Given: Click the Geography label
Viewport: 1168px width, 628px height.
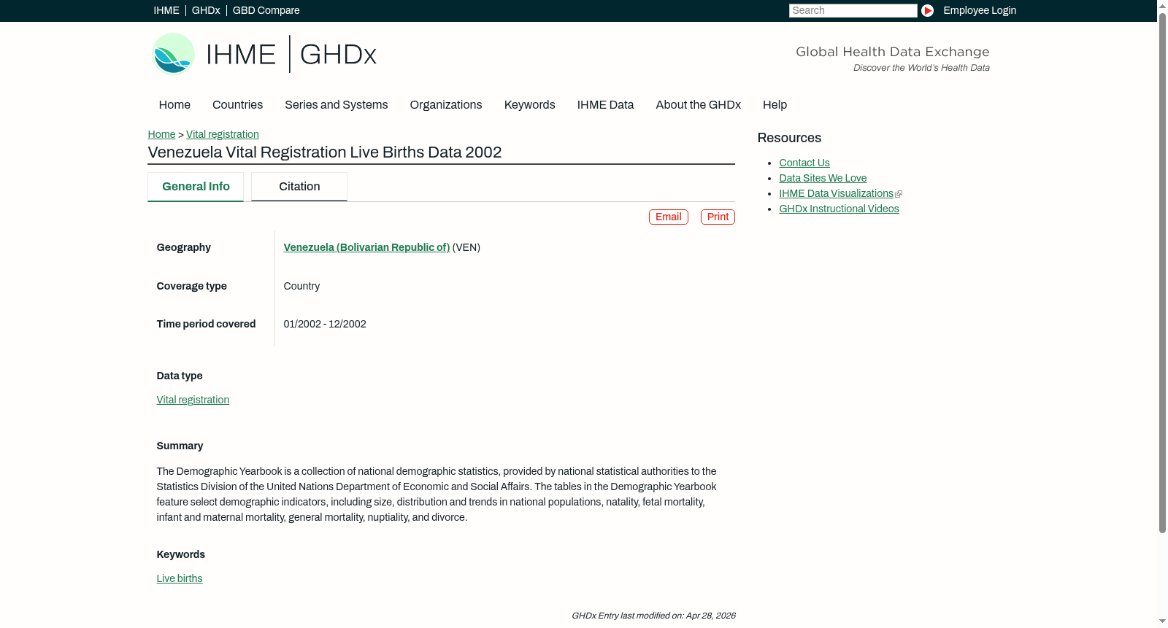Looking at the screenshot, I should (184, 248).
